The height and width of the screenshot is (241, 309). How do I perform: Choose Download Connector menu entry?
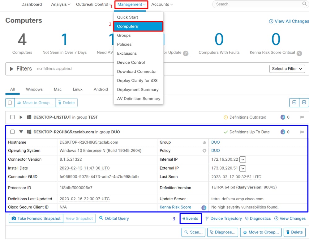tap(139, 71)
